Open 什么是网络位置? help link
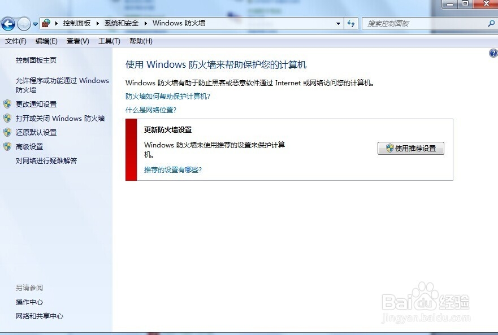 point(151,110)
